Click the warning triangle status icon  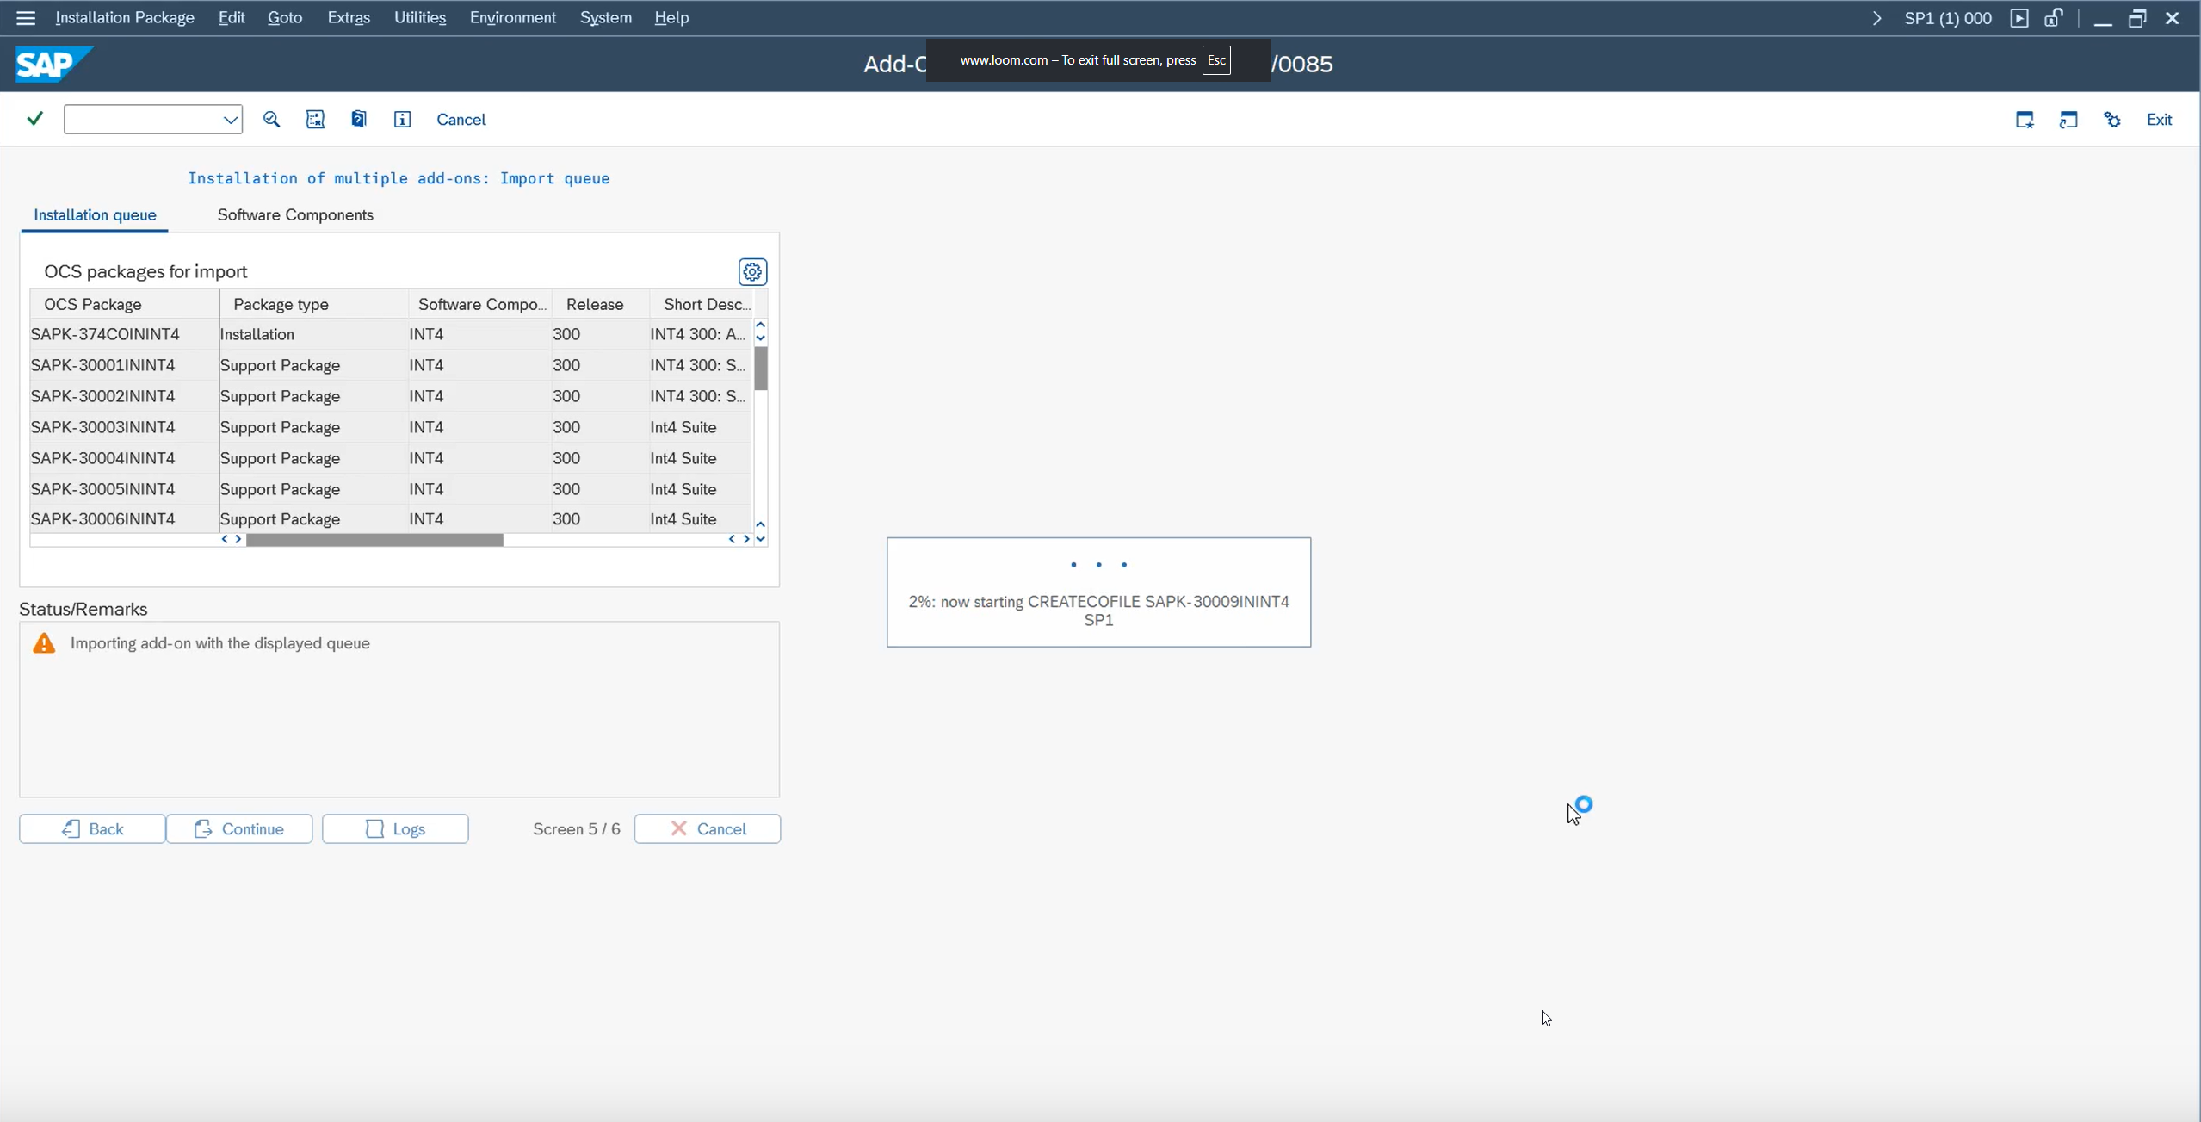coord(44,643)
